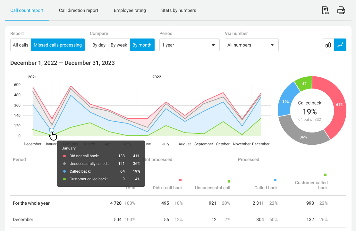This screenshot has width=356, height=231.
Task: Export report as XLS file
Action: click(326, 10)
